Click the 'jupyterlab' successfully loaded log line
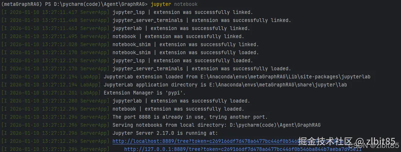The width and height of the screenshot is (401, 152). pos(181,101)
